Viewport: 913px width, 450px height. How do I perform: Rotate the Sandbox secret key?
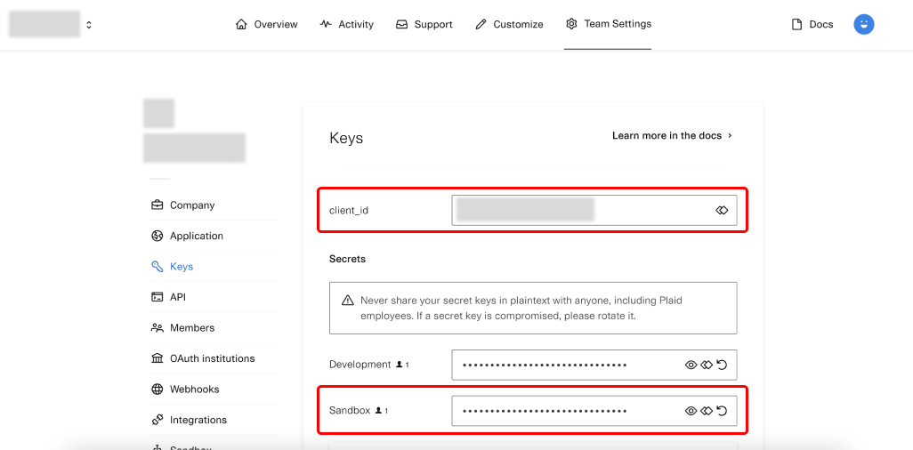[722, 411]
